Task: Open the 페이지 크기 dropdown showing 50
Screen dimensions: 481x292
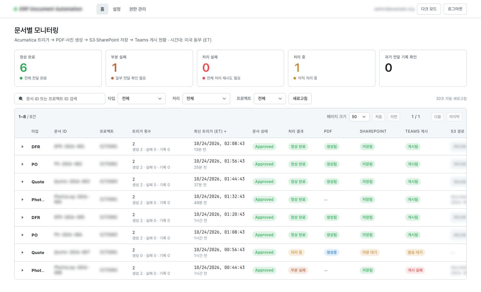Action: click(359, 117)
